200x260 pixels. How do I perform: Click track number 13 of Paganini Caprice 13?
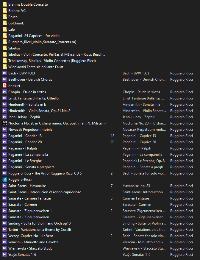coord(112,136)
